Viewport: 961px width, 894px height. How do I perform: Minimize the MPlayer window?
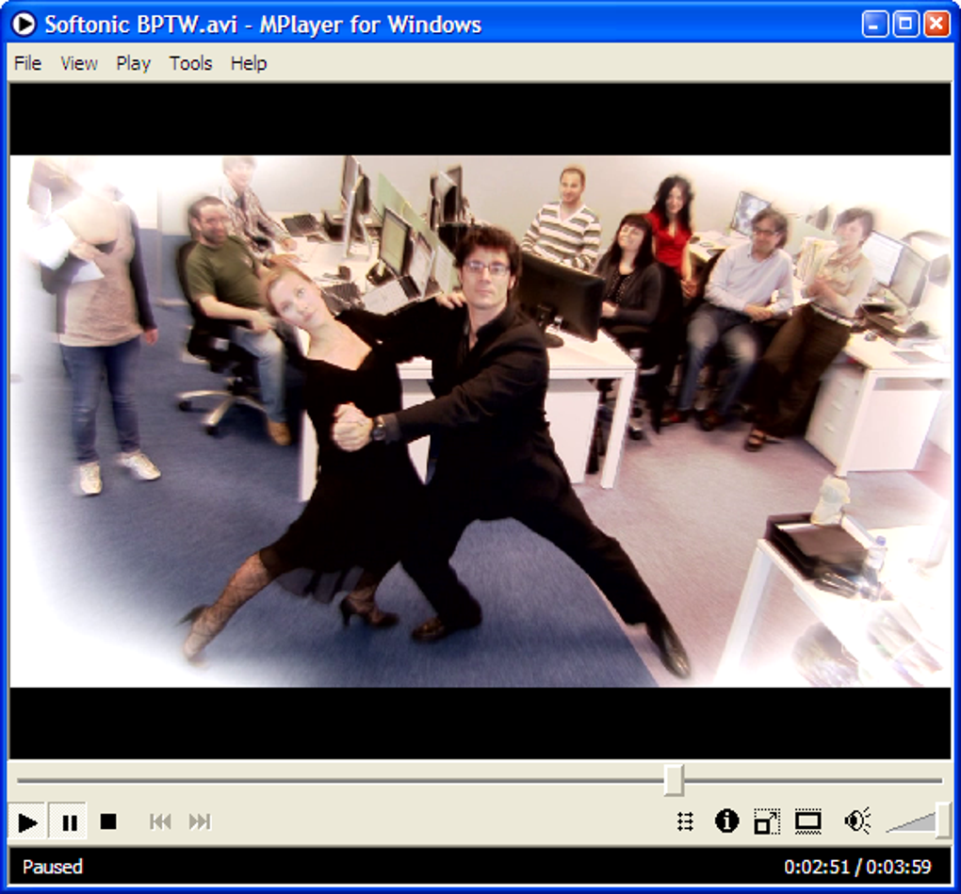click(x=874, y=24)
